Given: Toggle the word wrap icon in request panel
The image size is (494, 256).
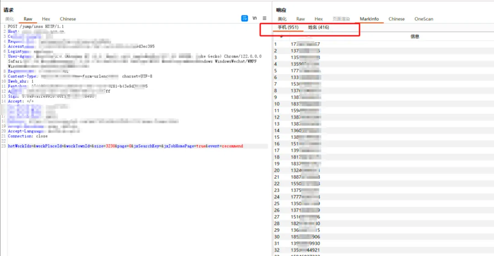Looking at the screenshot, I should tap(244, 18).
